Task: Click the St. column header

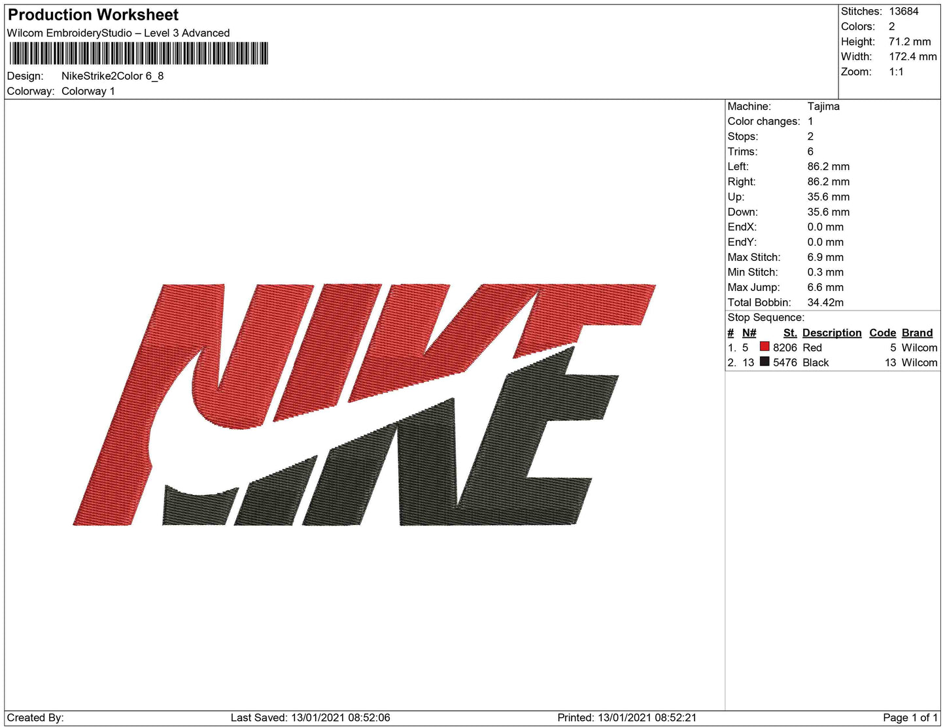Action: click(790, 333)
